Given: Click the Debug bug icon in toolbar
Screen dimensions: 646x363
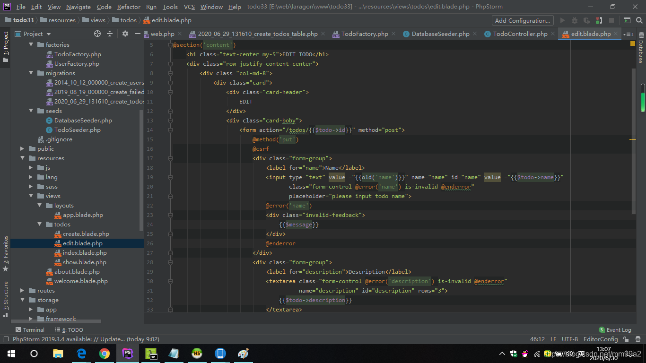Looking at the screenshot, I should click(x=575, y=20).
